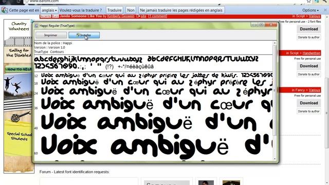Click the 'Charity Volunteers' ad text

pos(19,26)
